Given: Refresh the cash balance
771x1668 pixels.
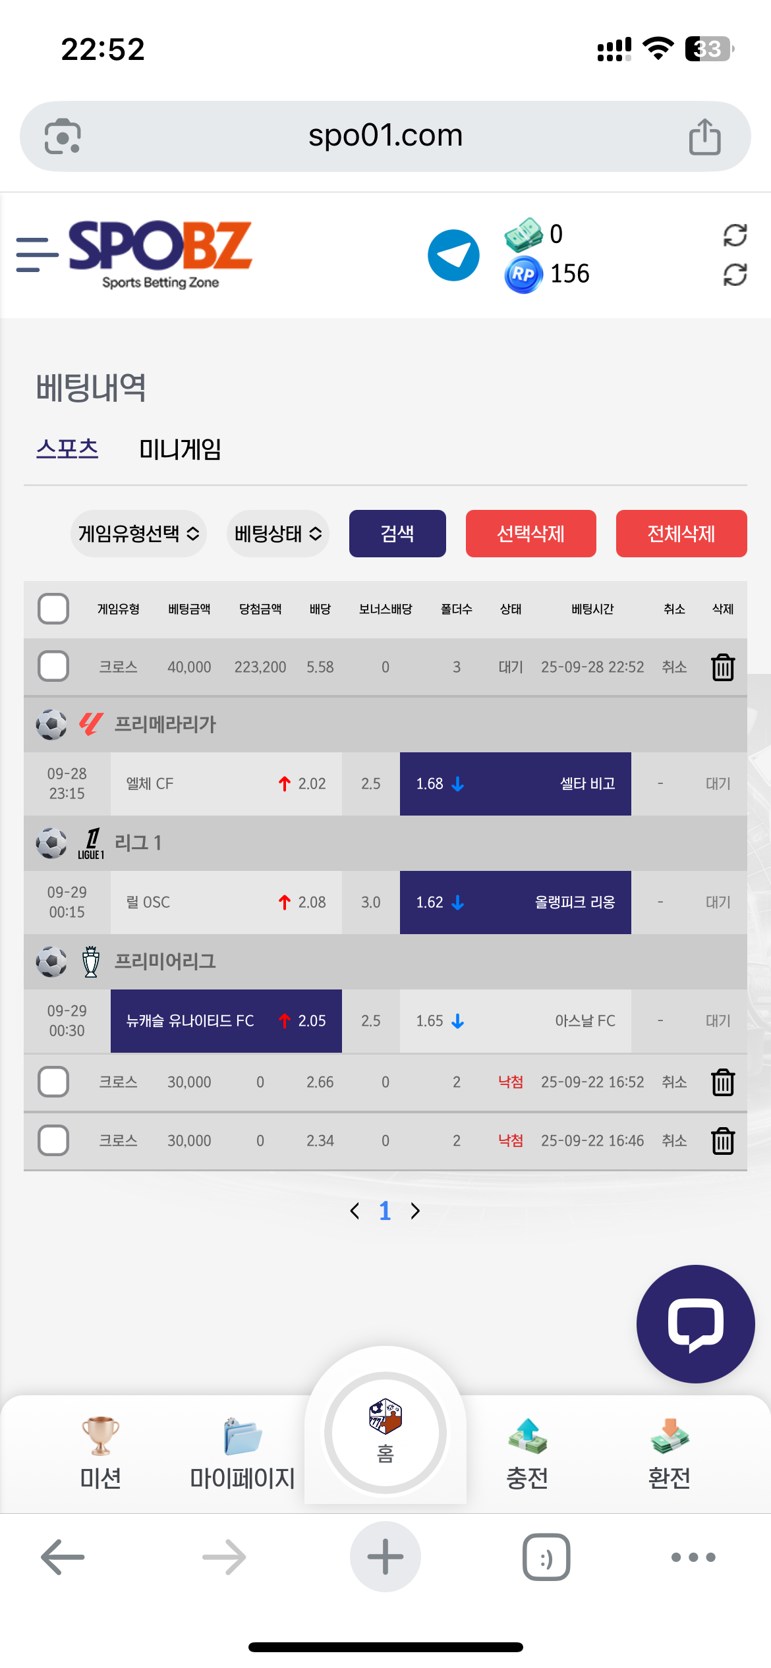Looking at the screenshot, I should [735, 235].
